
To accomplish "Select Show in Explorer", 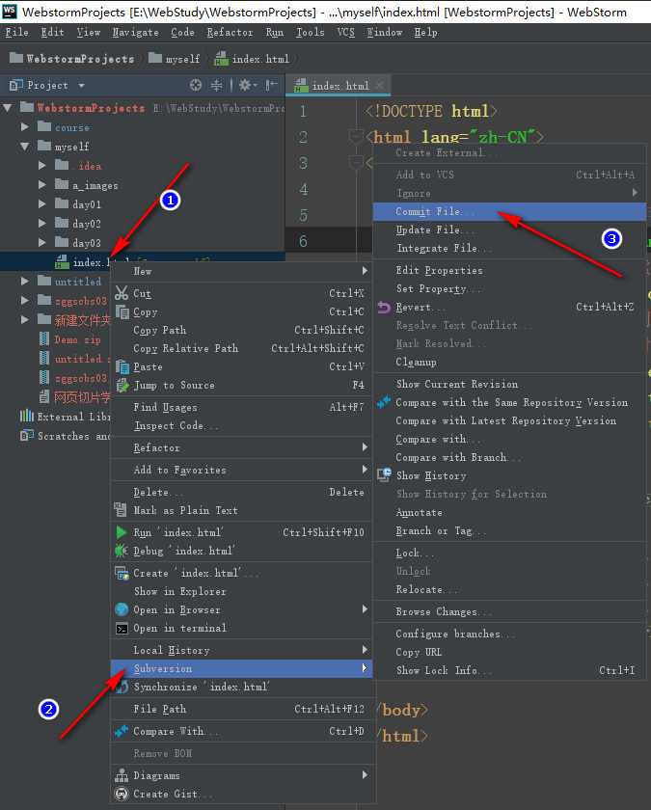I will coord(241,591).
